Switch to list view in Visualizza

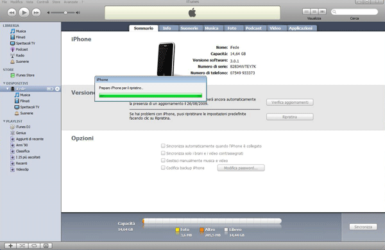(306, 12)
